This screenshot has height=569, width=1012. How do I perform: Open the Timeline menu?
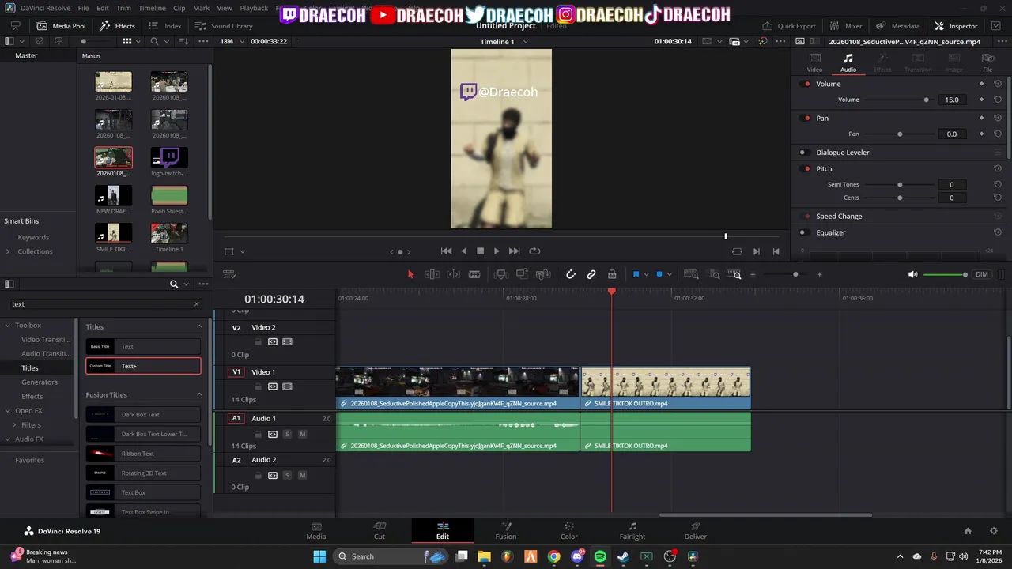[x=152, y=8]
